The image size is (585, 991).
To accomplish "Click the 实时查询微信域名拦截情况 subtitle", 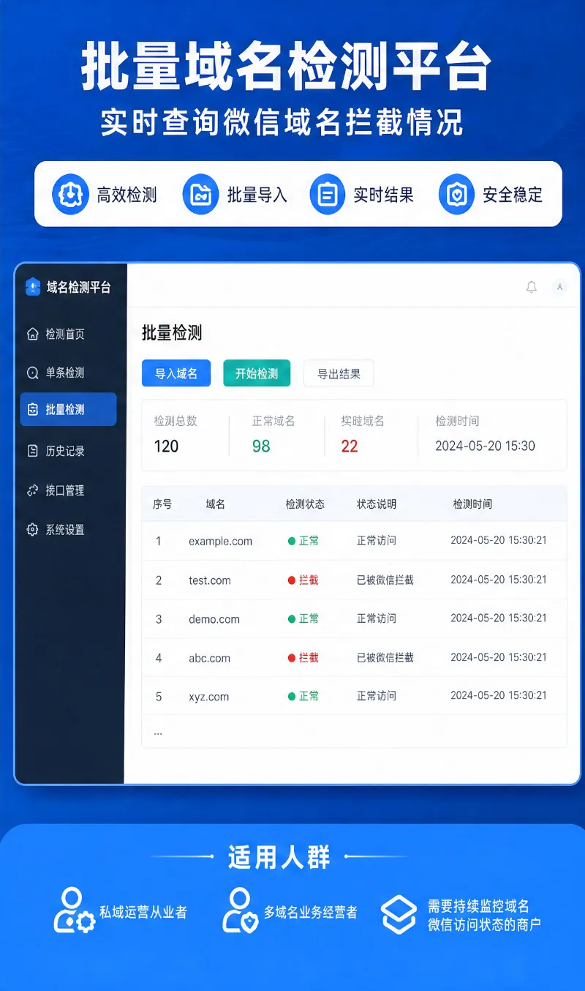I will pyautogui.click(x=282, y=122).
